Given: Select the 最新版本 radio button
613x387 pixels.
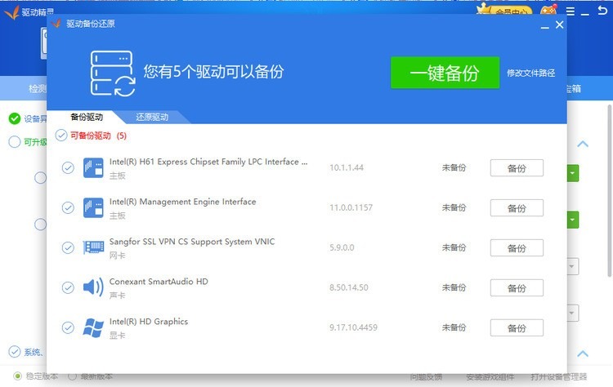Looking at the screenshot, I should [72, 376].
